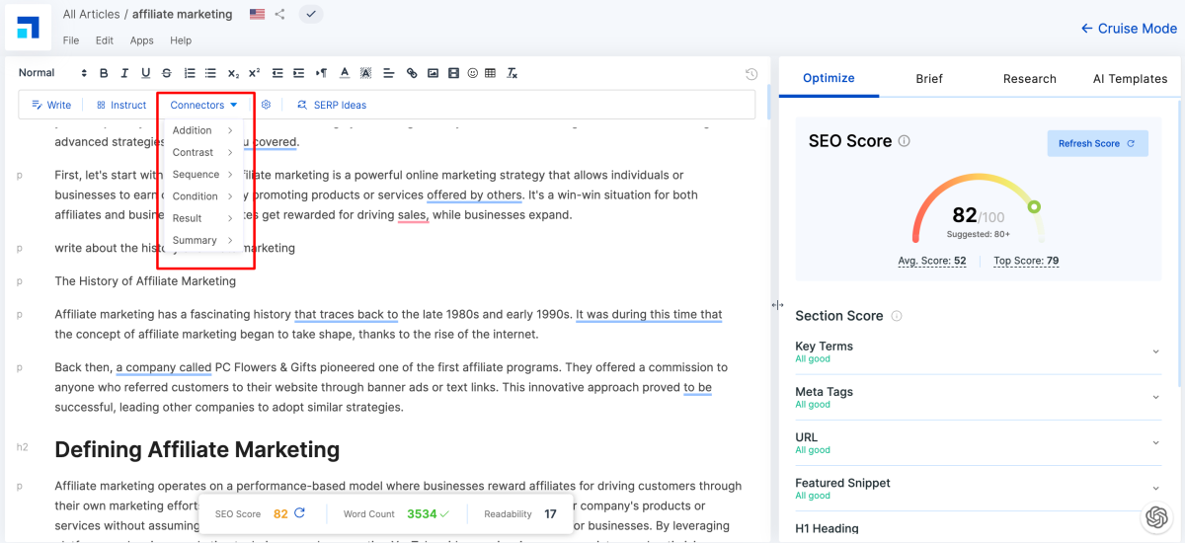Insert an image into the article
The height and width of the screenshot is (543, 1185).
pos(432,73)
